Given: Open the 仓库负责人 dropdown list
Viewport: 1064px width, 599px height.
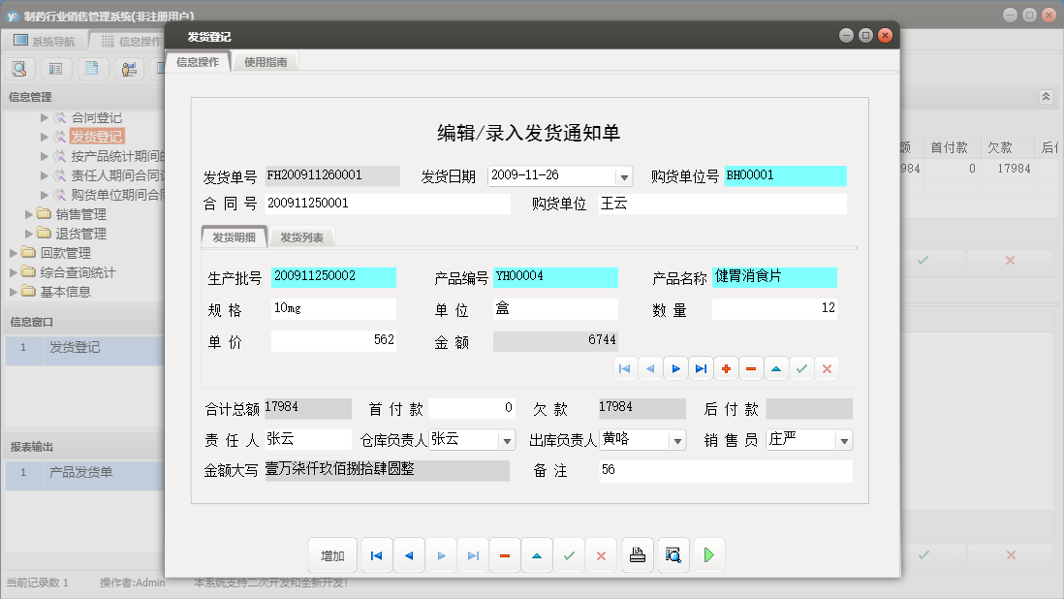Looking at the screenshot, I should (x=505, y=439).
